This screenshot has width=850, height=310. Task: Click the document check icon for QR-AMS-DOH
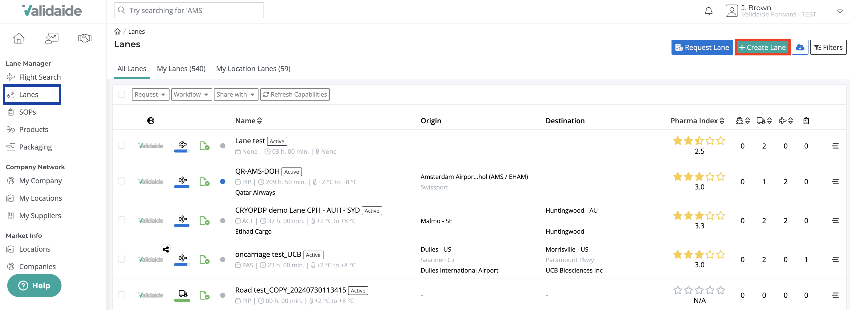click(x=204, y=181)
